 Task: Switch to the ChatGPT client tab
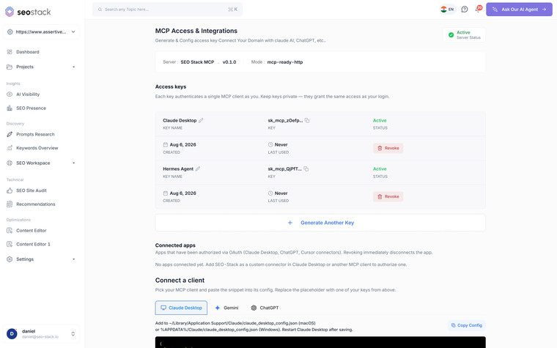(265, 308)
